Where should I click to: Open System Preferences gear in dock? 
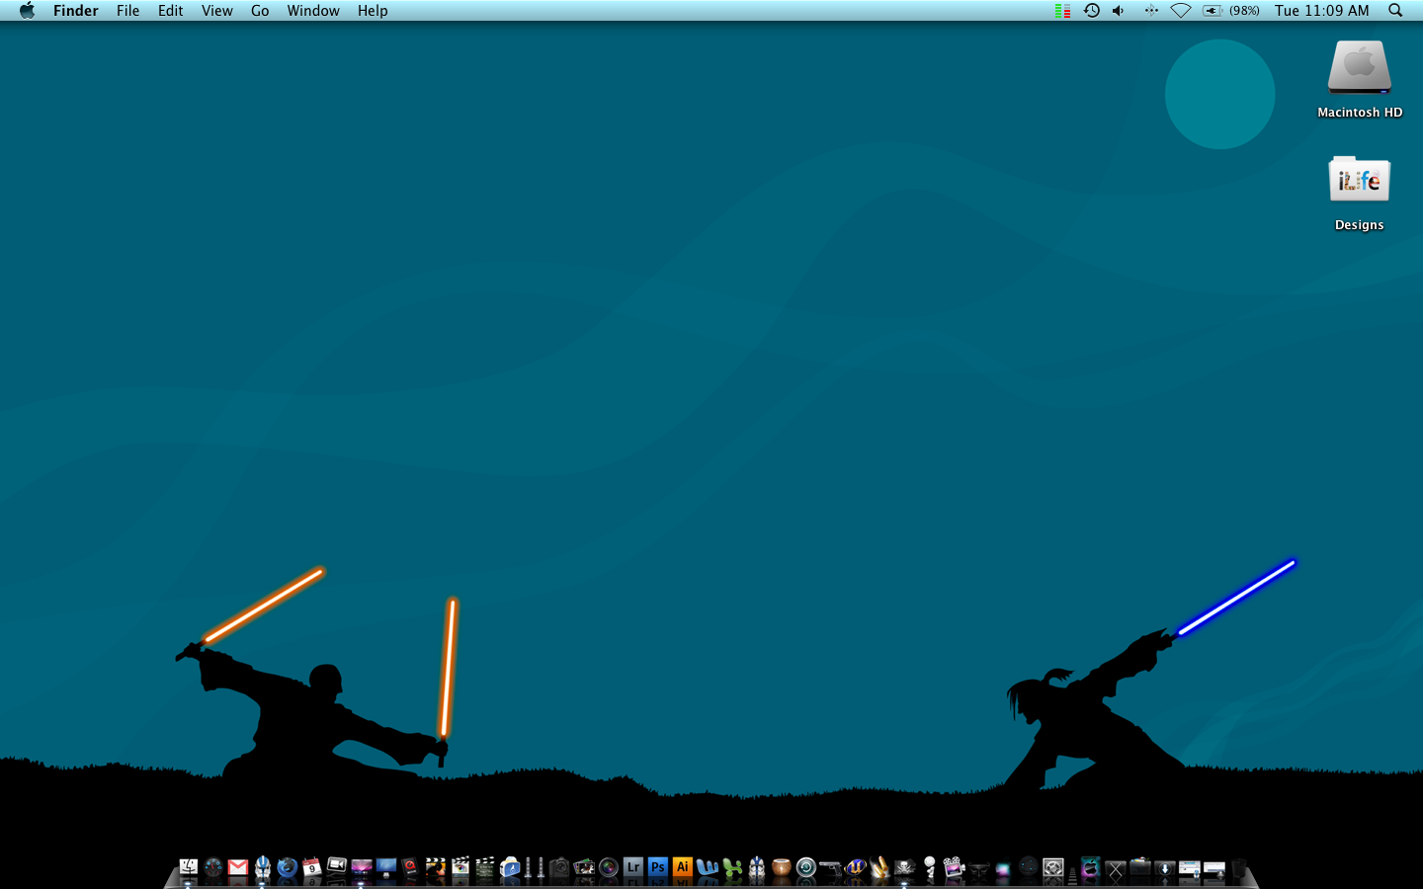1052,868
